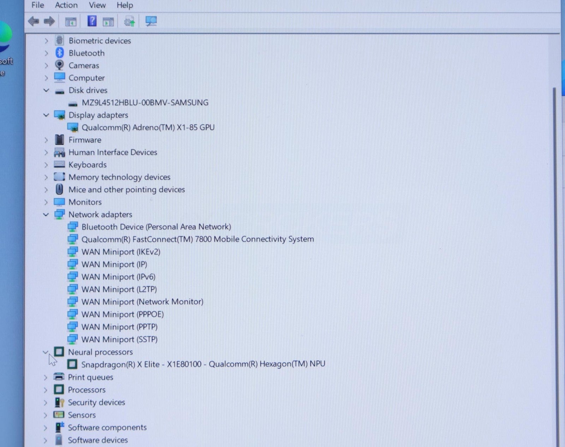Image resolution: width=565 pixels, height=447 pixels.
Task: Click the Back arrow toolbar icon
Action: (x=34, y=22)
